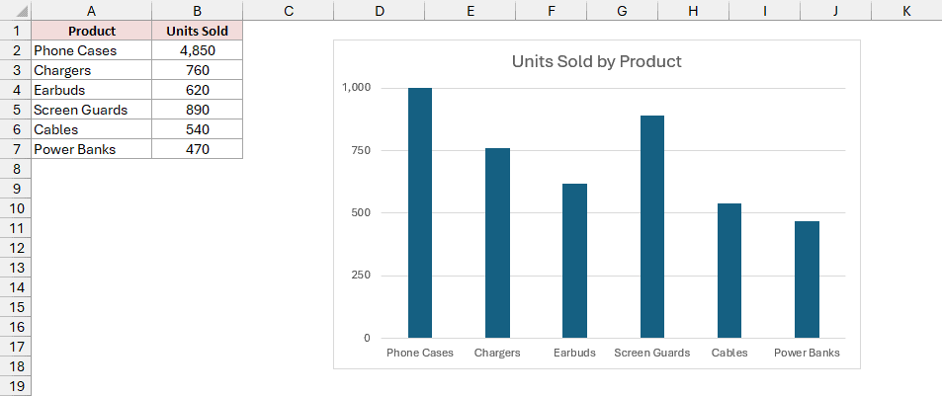The image size is (942, 396).
Task: Select the Product header cell
Action: point(91,31)
